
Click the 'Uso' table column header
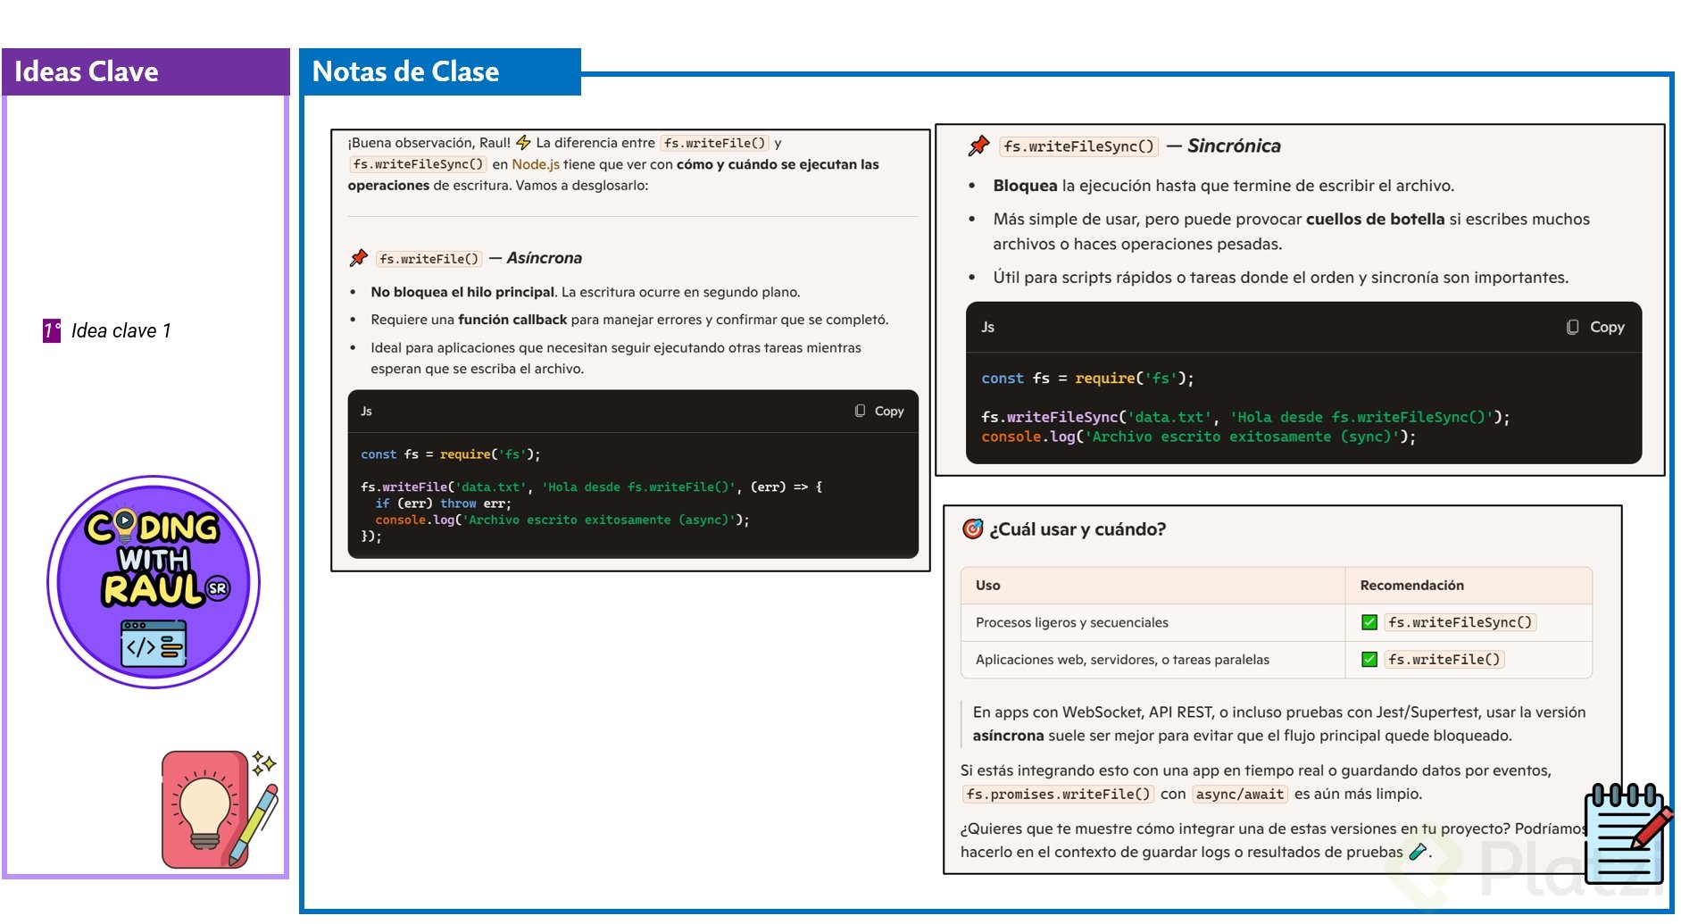(988, 586)
